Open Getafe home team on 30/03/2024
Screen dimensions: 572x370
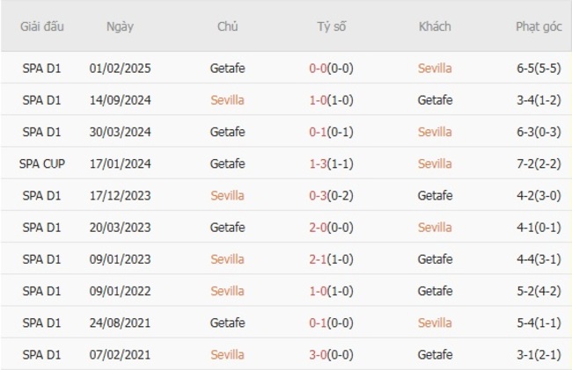(227, 132)
